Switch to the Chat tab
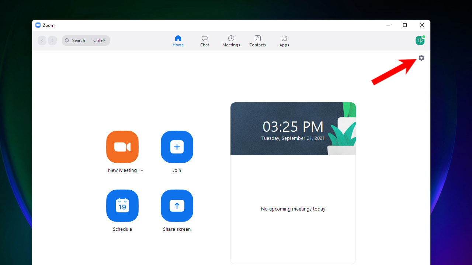 point(205,41)
